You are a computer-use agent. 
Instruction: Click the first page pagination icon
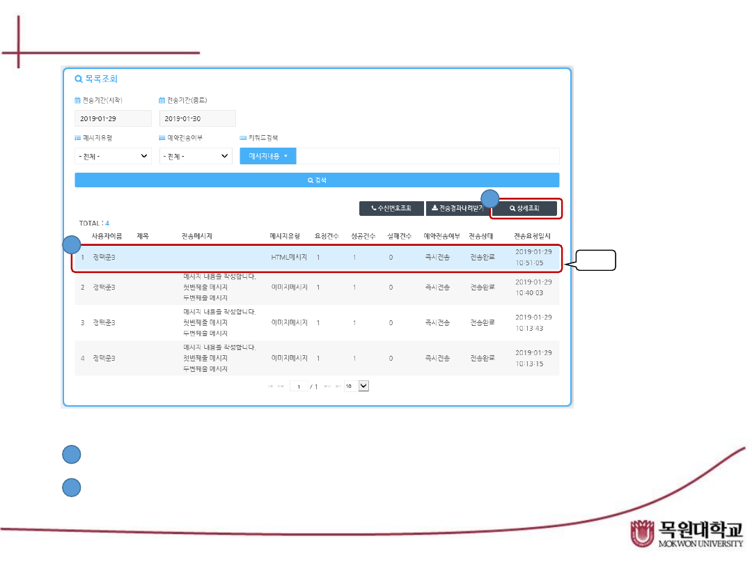click(270, 386)
